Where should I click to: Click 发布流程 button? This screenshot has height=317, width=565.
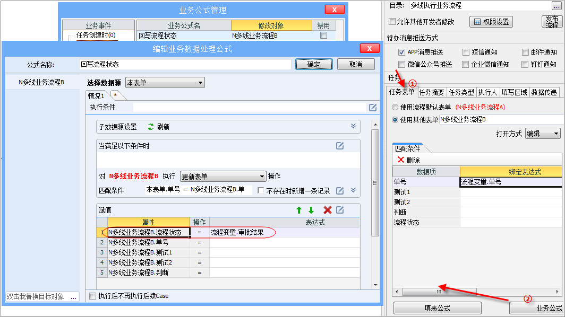pos(551,22)
